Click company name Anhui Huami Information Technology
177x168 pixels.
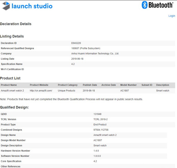pos(95,54)
